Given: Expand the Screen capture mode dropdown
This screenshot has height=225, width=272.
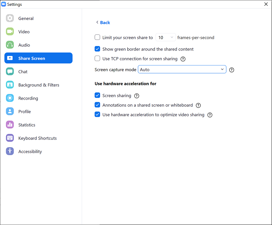Looking at the screenshot, I should tap(182, 70).
